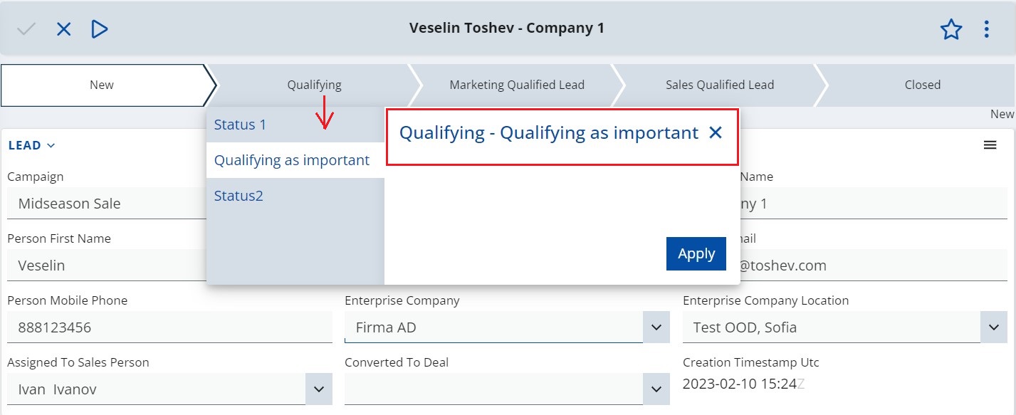
Task: Click the Apply button
Action: 696,254
